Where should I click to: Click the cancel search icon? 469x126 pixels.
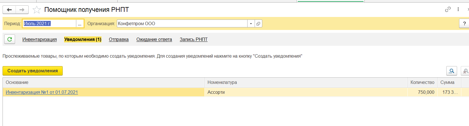pyautogui.click(x=465, y=71)
